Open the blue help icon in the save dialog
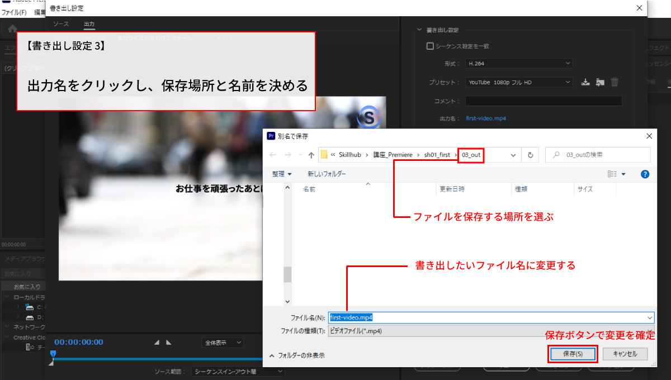Image resolution: width=671 pixels, height=380 pixels. [x=645, y=174]
